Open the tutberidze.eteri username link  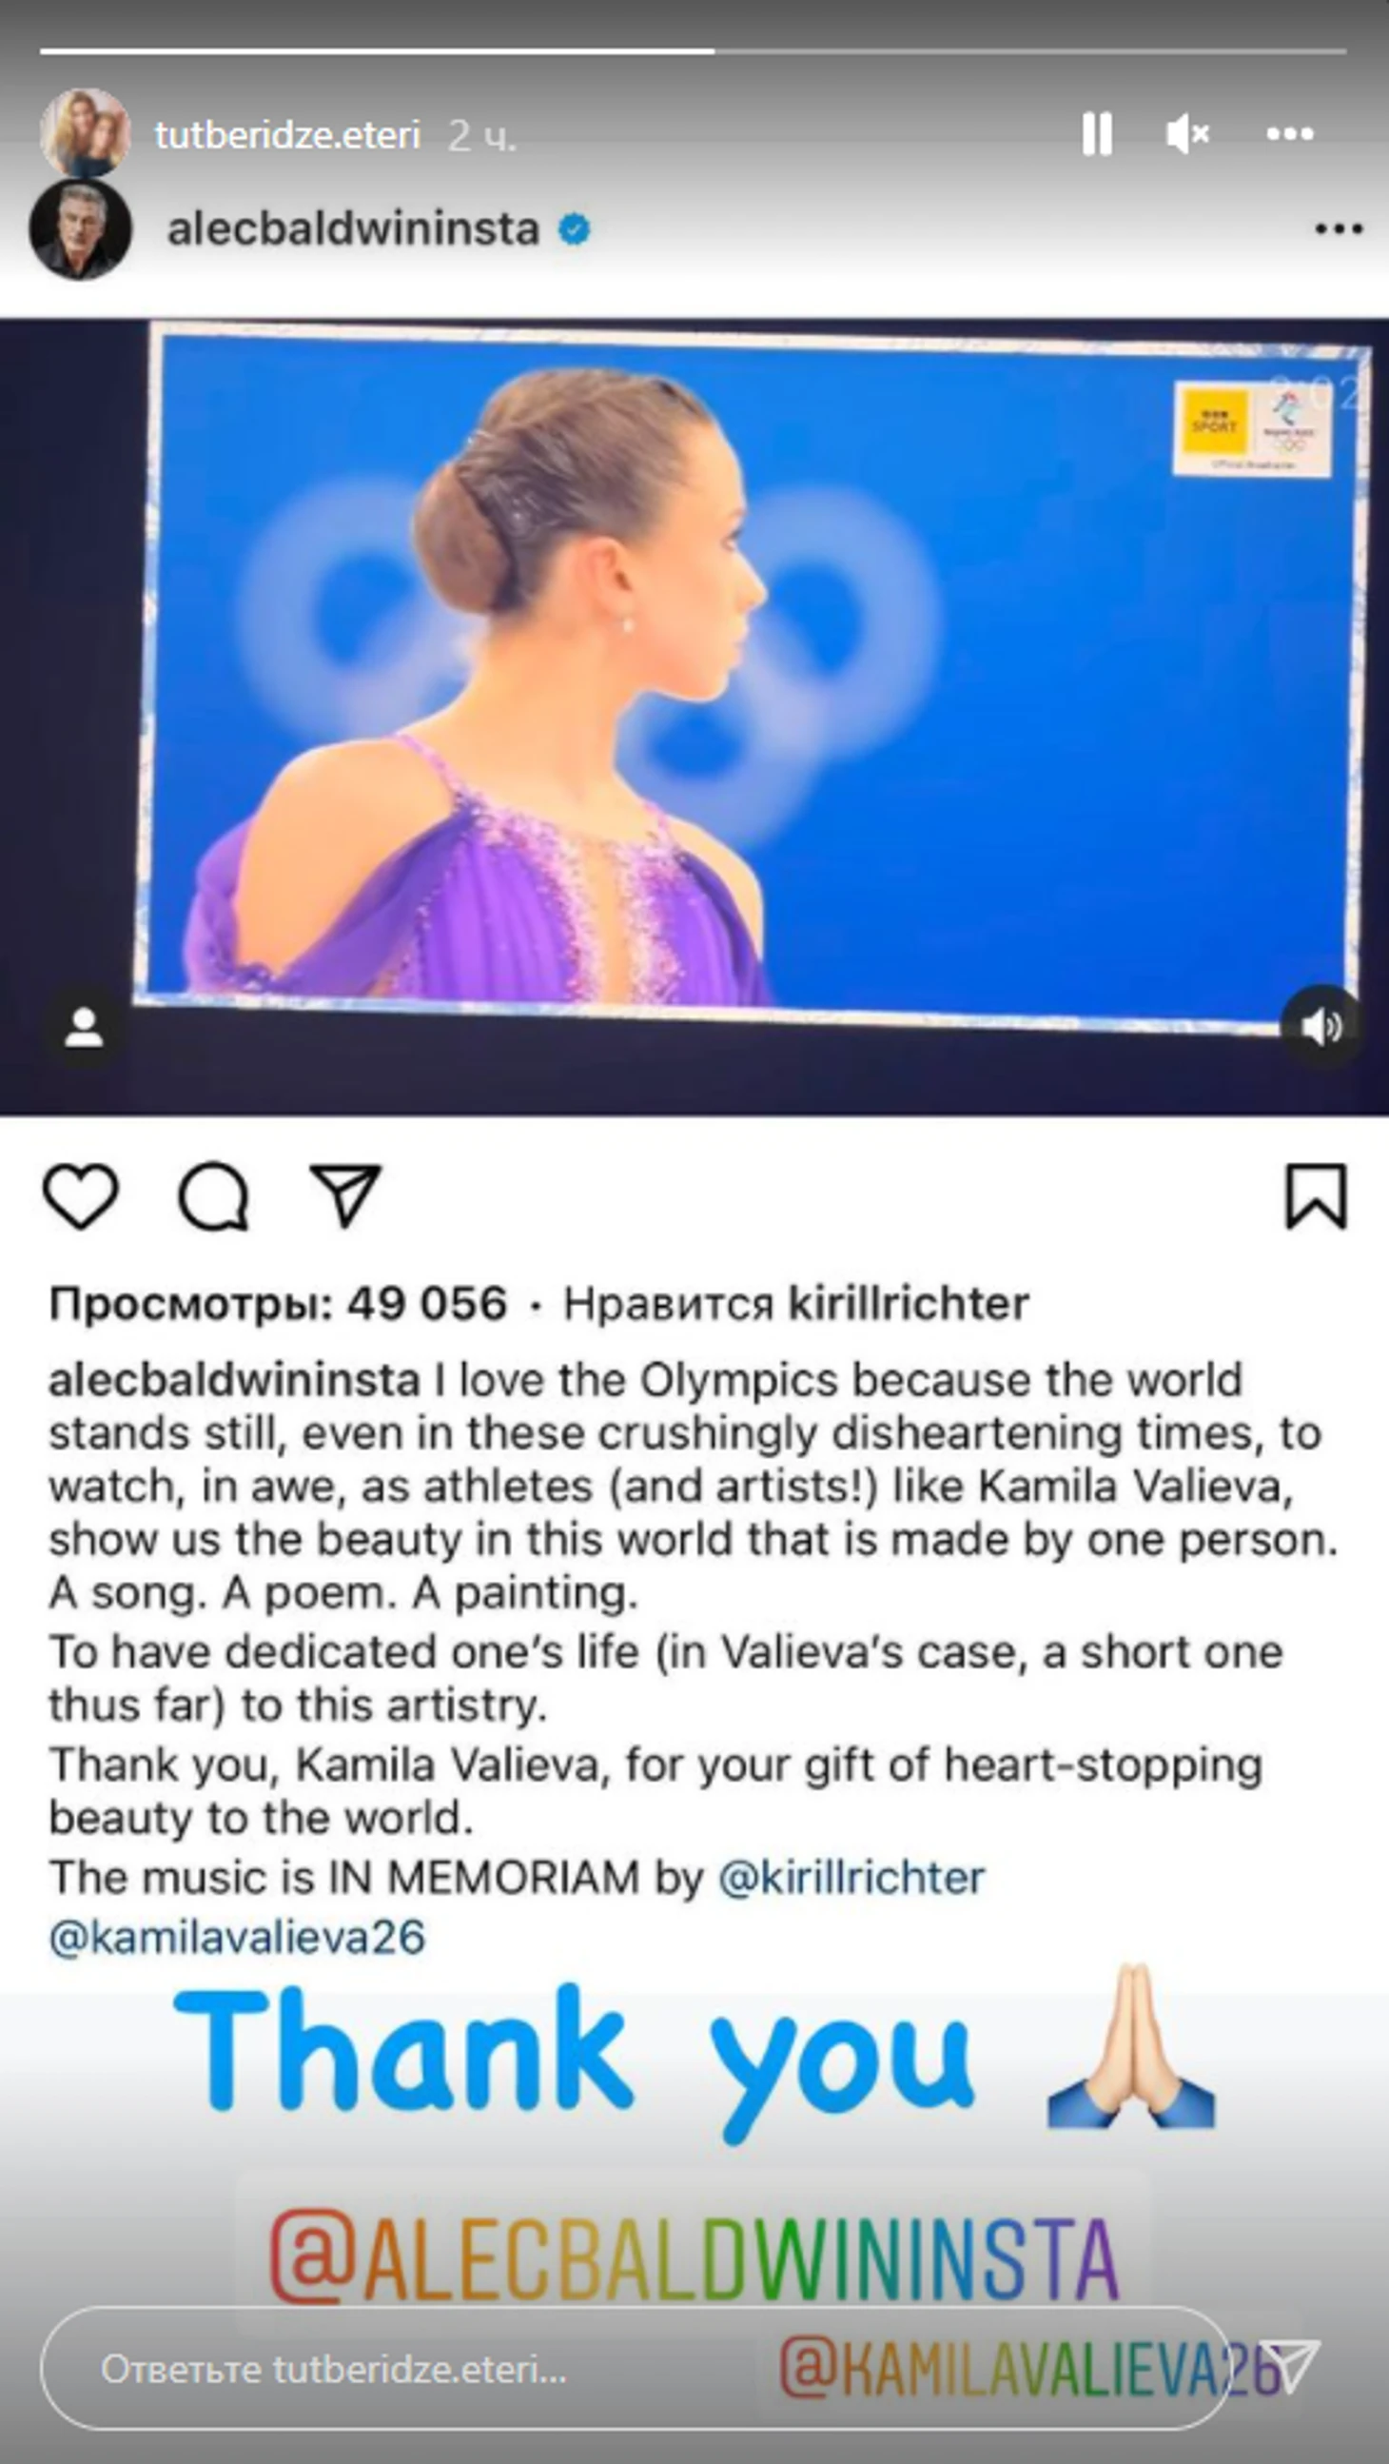pos(287,135)
